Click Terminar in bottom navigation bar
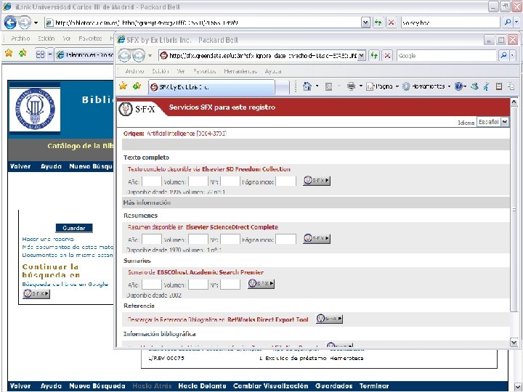 click(x=374, y=386)
